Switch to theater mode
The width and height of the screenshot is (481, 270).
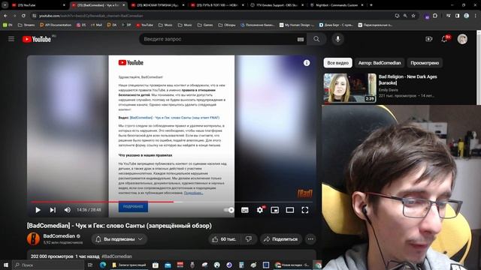(290, 210)
